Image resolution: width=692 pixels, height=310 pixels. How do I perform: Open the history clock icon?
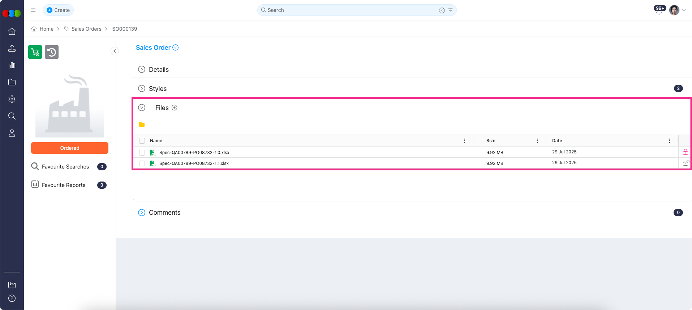click(52, 52)
